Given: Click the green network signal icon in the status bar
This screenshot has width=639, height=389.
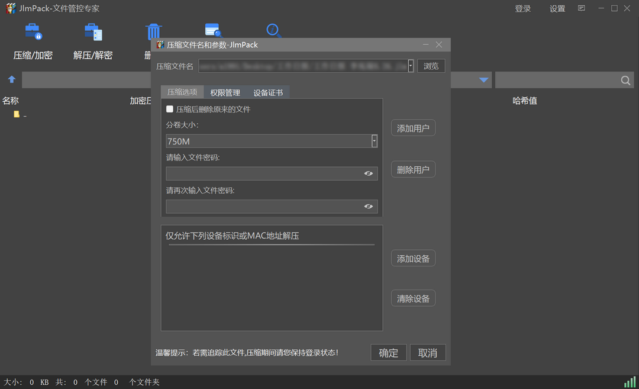Looking at the screenshot, I should (629, 381).
